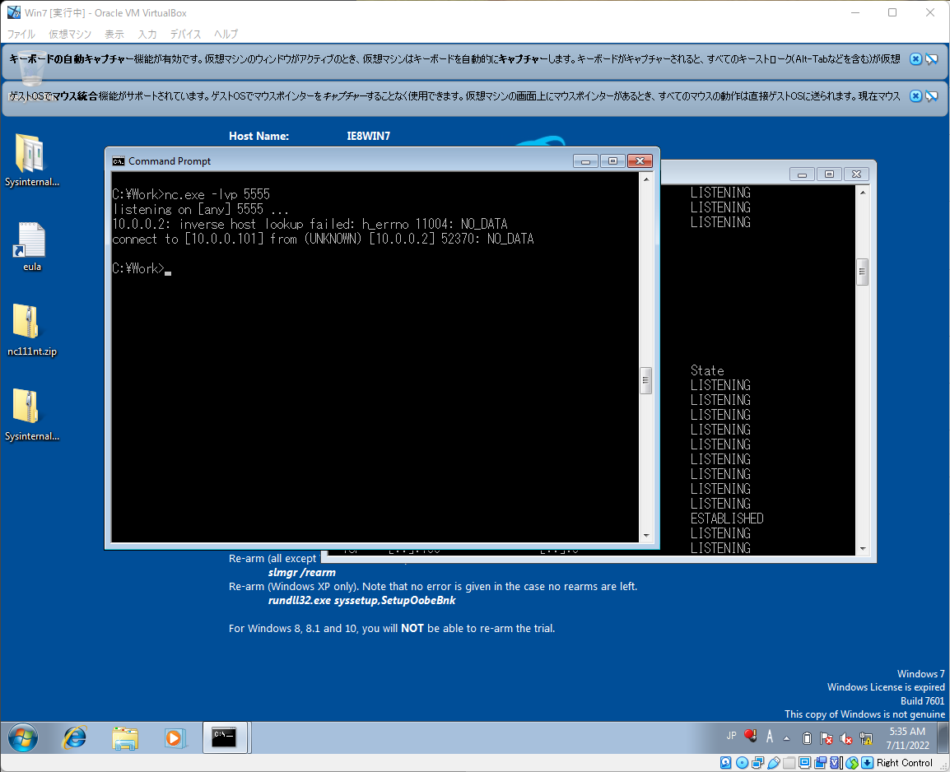Open Windows Explorer from taskbar
The height and width of the screenshot is (772, 950).
pos(125,738)
